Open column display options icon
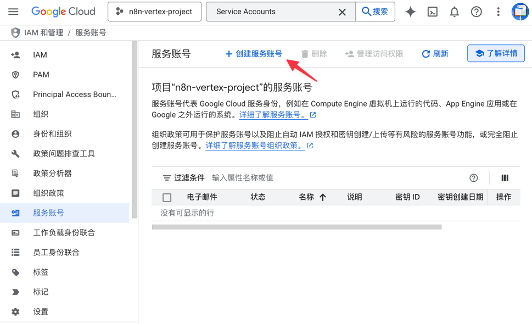 [x=505, y=178]
